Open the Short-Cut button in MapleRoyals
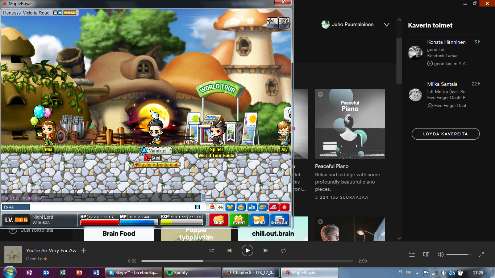 279,220
